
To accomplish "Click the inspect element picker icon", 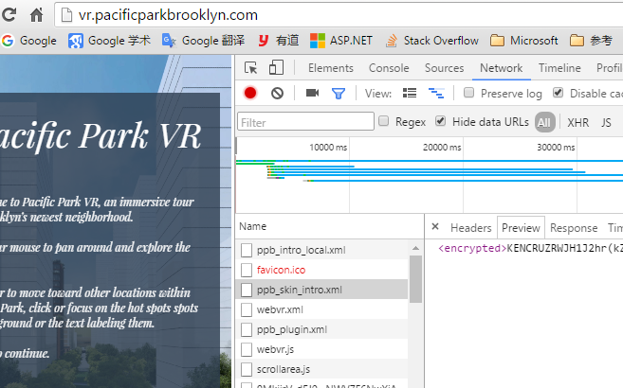I will (x=251, y=68).
